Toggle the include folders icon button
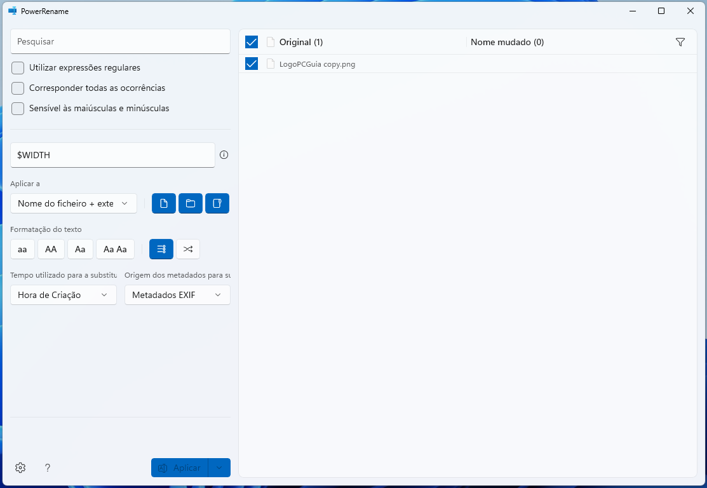The width and height of the screenshot is (707, 488). click(191, 203)
